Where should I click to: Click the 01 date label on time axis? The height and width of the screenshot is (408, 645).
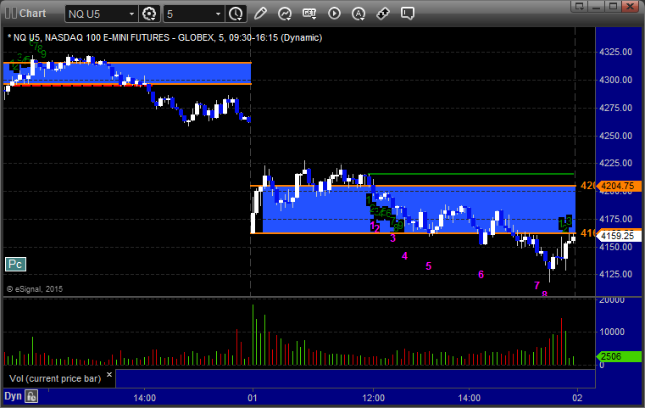pyautogui.click(x=253, y=398)
